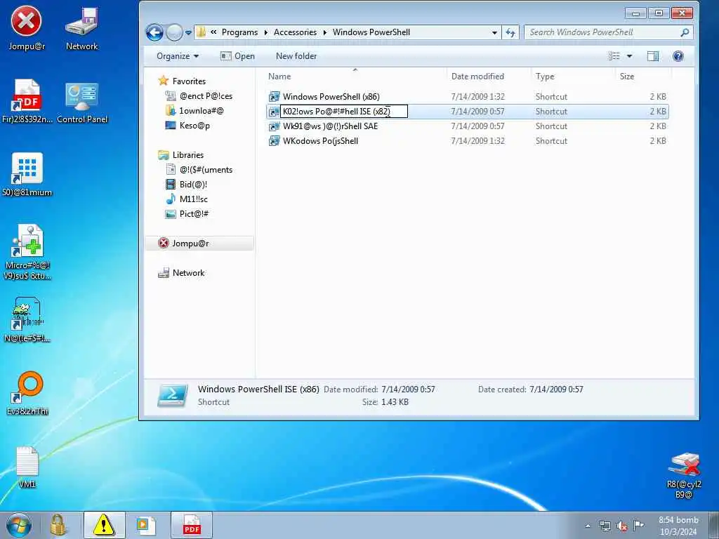Click the PowerShell icon in details pane
719x539 pixels.
point(173,396)
